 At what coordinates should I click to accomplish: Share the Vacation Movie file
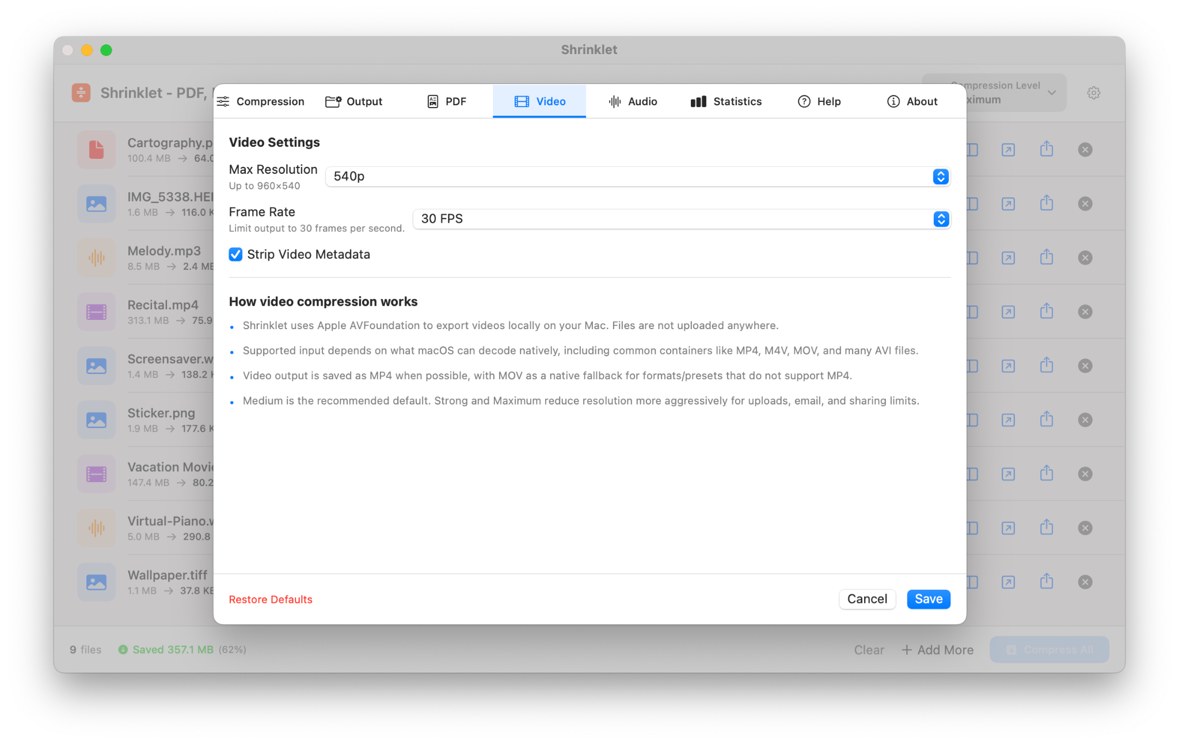click(1047, 474)
